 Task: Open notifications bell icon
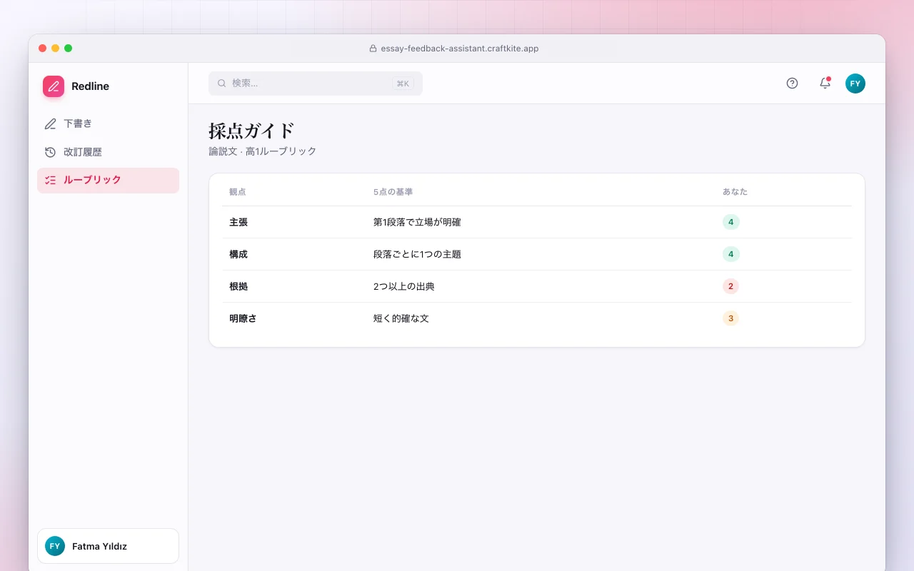coord(825,84)
